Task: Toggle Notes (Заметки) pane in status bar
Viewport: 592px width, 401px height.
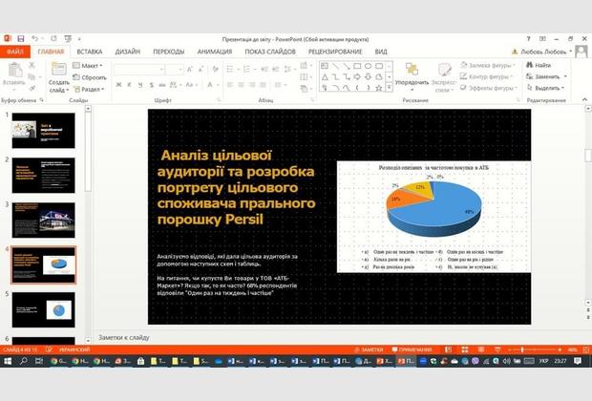Action: 369,350
